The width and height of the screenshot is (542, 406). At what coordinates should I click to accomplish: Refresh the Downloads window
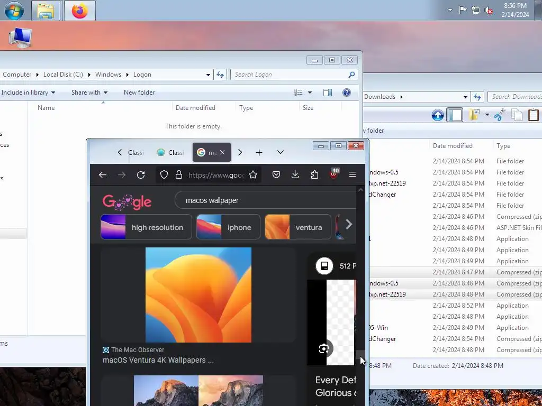pos(477,97)
